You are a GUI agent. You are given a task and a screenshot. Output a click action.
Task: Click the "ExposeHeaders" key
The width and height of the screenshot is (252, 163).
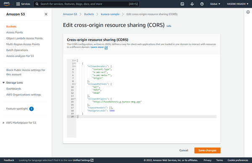97,108
